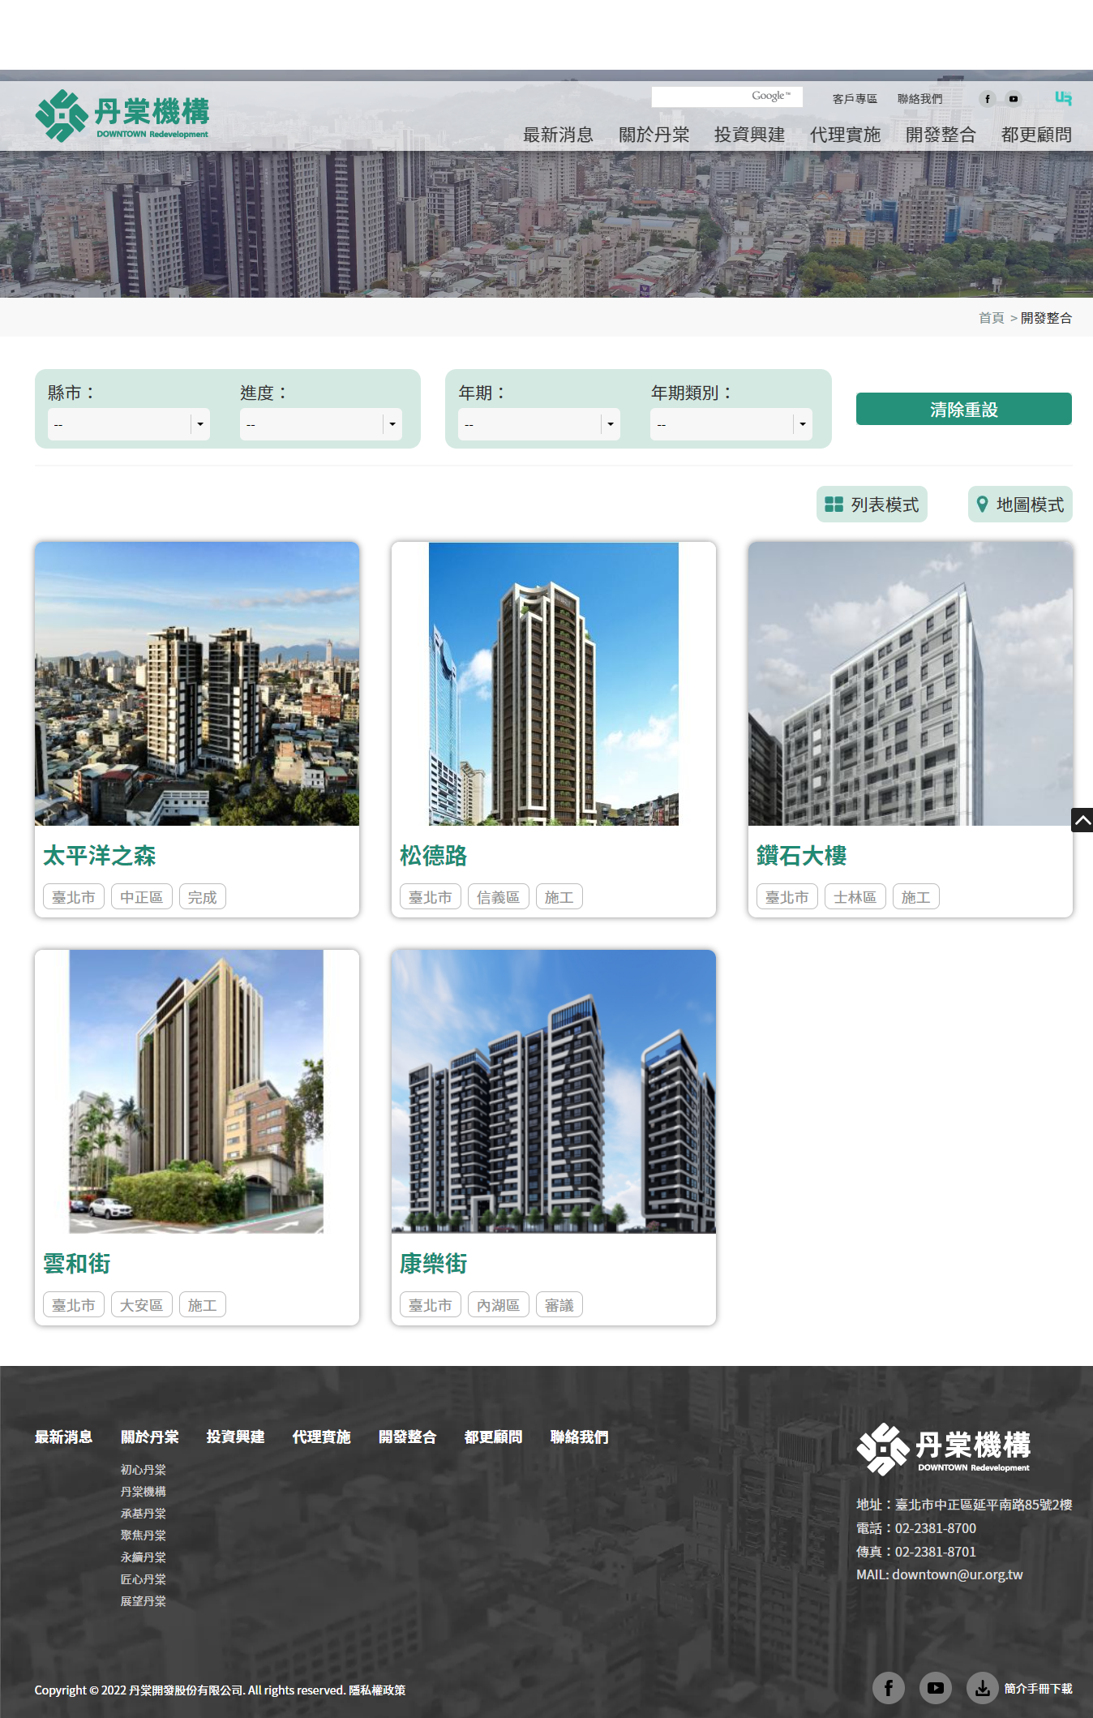Viewport: 1093px width, 1718px height.
Task: Open 最新消息 in the top navigation
Action: point(558,135)
